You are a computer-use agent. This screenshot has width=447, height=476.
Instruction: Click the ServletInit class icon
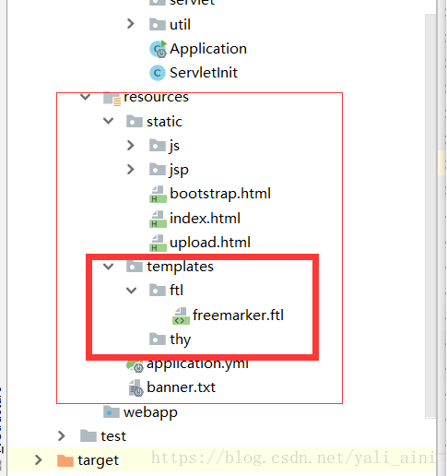click(x=158, y=73)
